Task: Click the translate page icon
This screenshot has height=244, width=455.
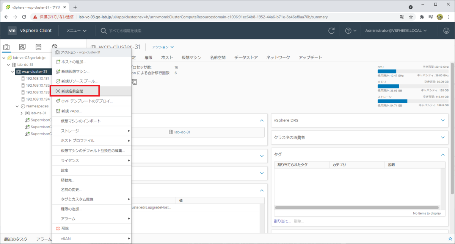Action: point(402,17)
